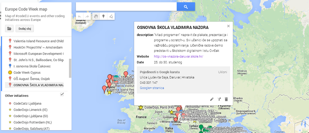Image resolution: width=309 pixels, height=133 pixels.
Task: Select CoderDojo Ljubljana (SI) list item
Action: click(31, 116)
